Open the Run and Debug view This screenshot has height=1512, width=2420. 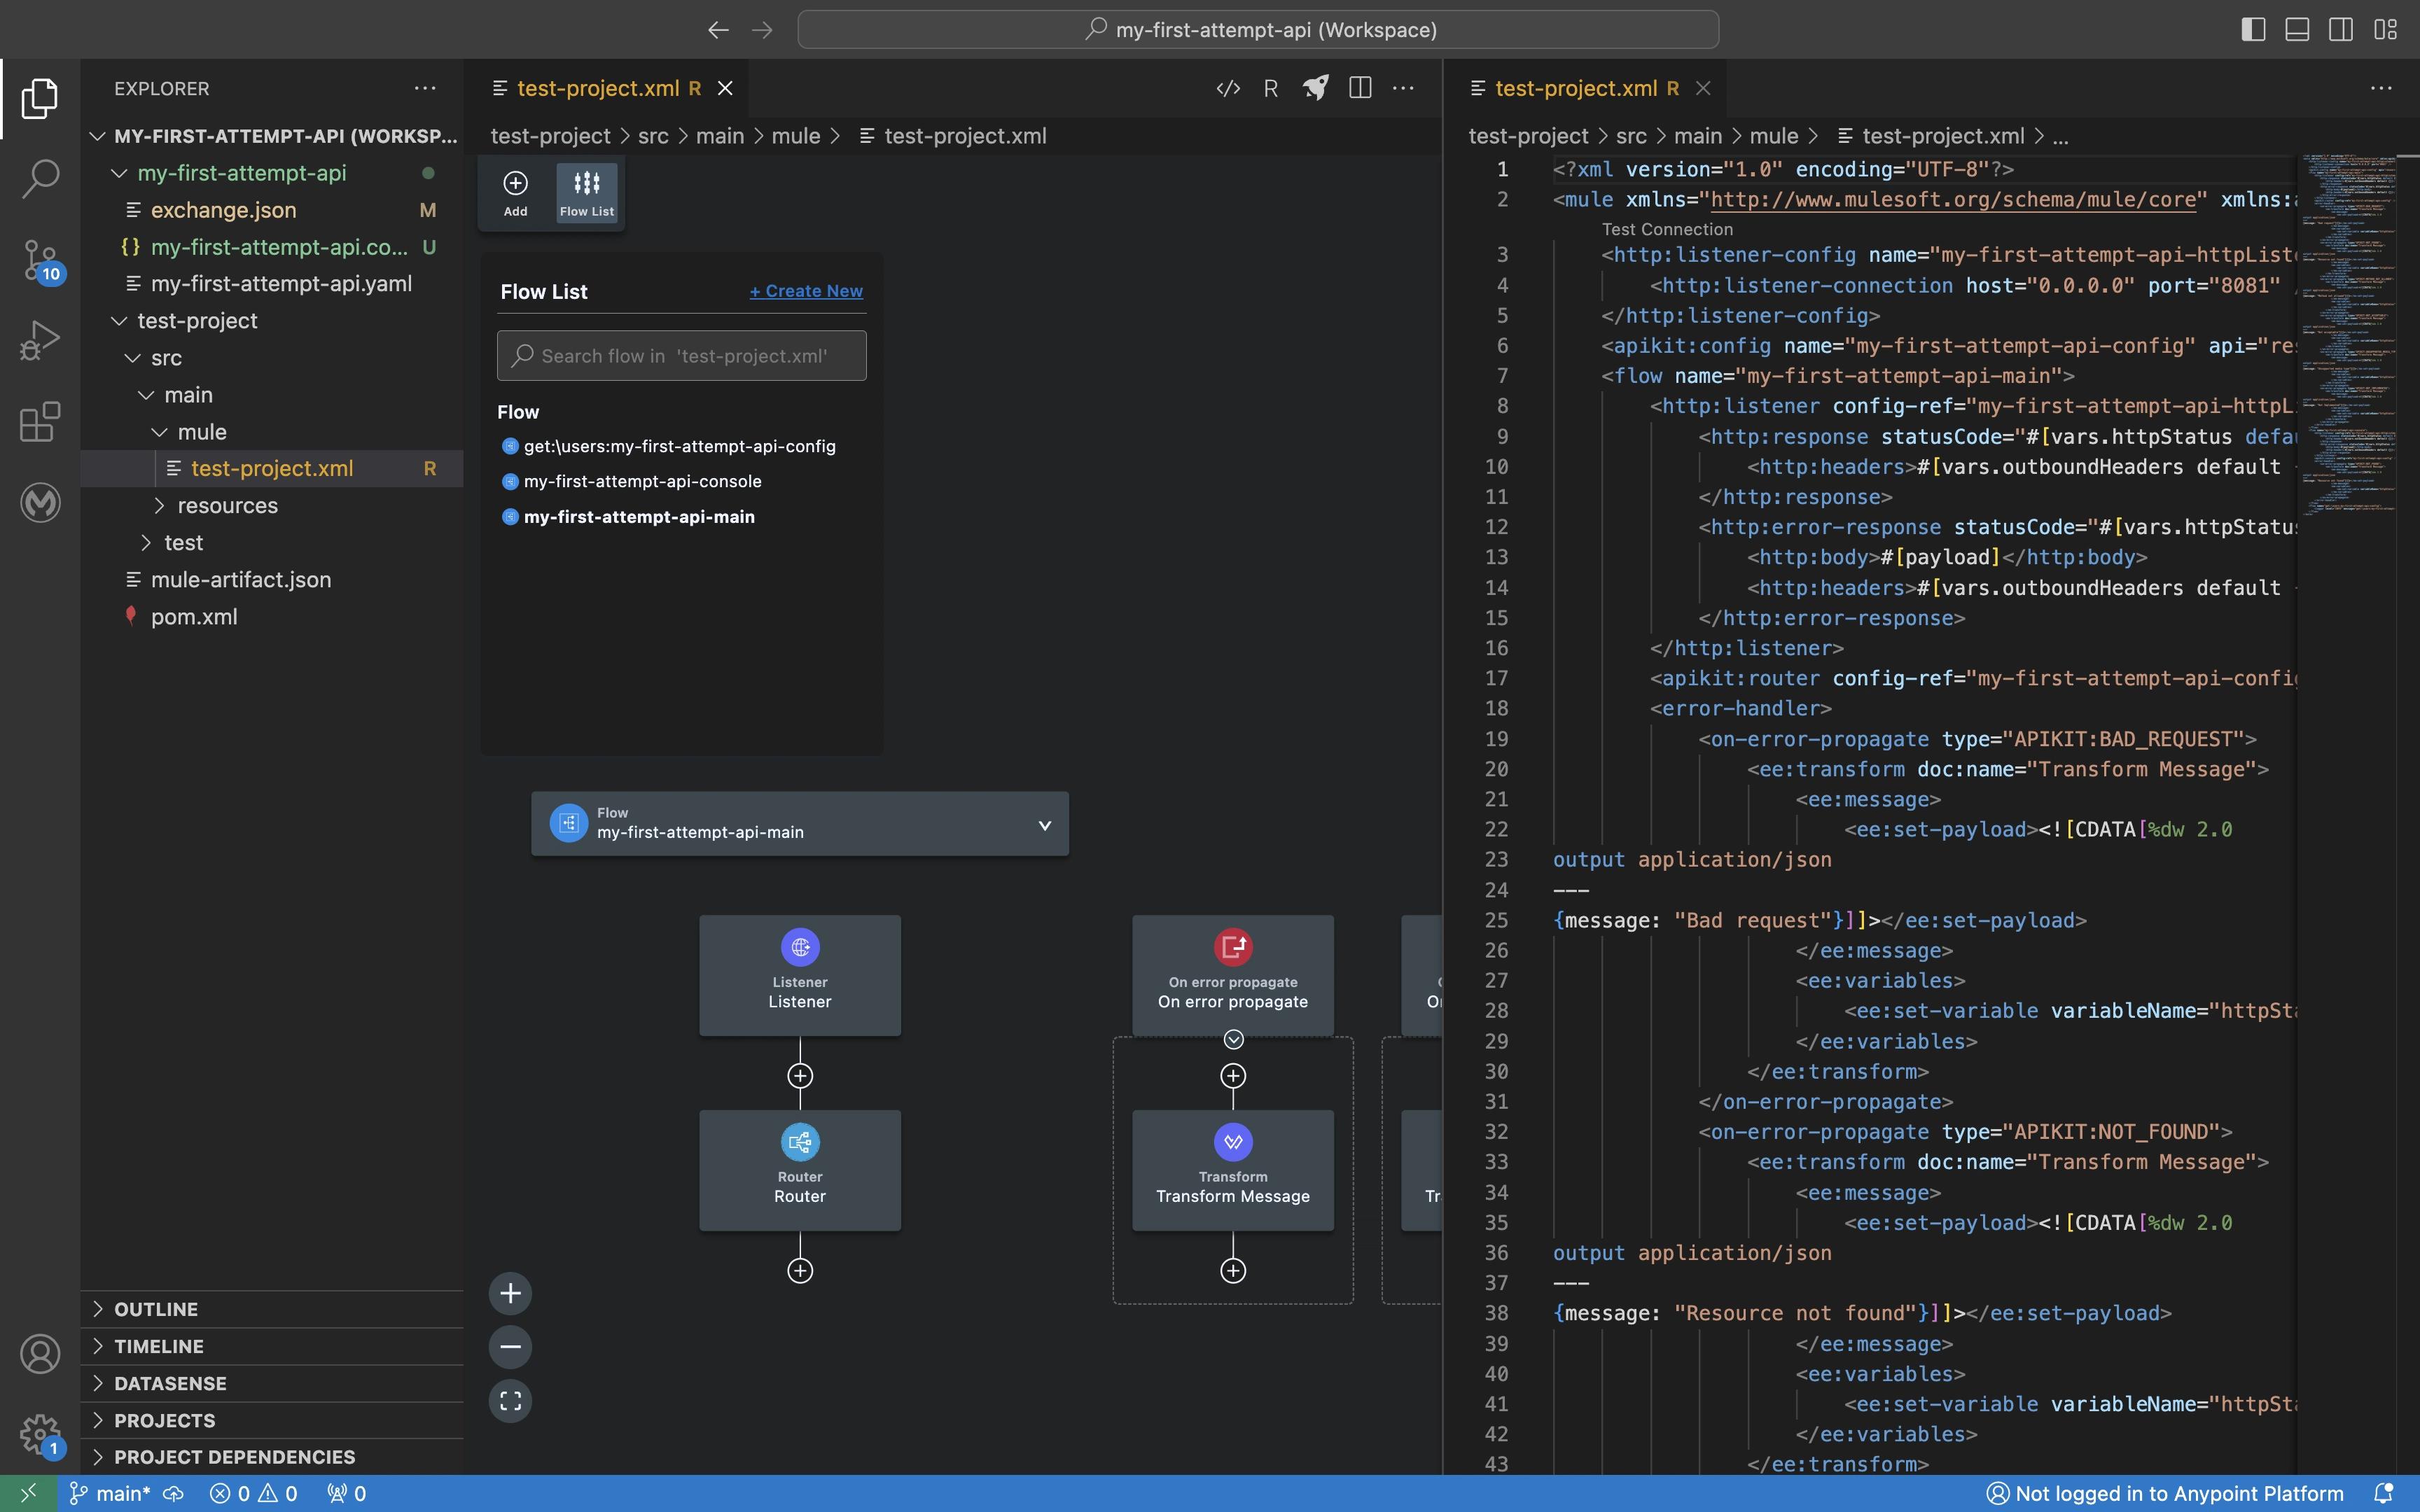[x=40, y=341]
